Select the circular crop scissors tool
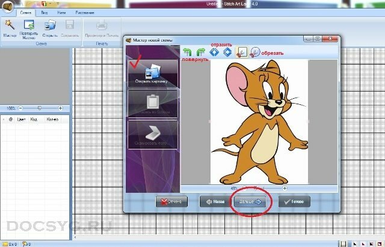385x247 pixels. 255,52
